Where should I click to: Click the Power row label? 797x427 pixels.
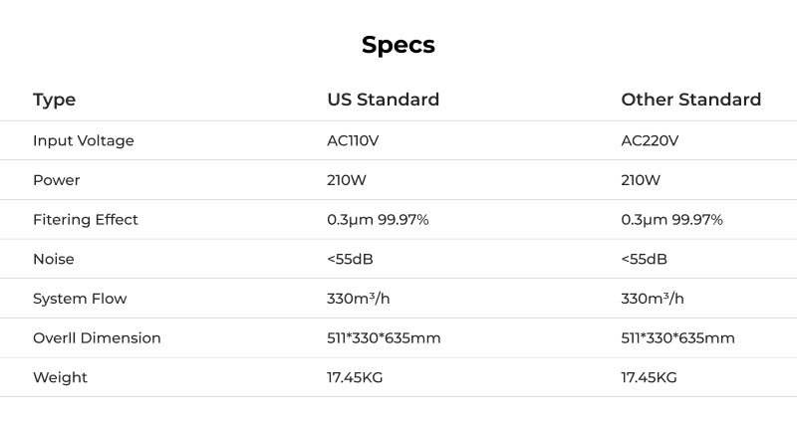tap(56, 180)
